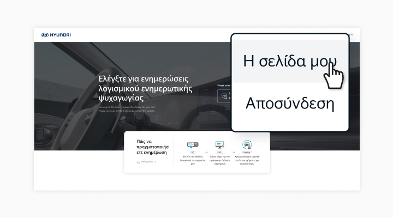Screen dimensions: 393x218
Task: Click the circular vehicle USB install icon
Action: (247, 144)
